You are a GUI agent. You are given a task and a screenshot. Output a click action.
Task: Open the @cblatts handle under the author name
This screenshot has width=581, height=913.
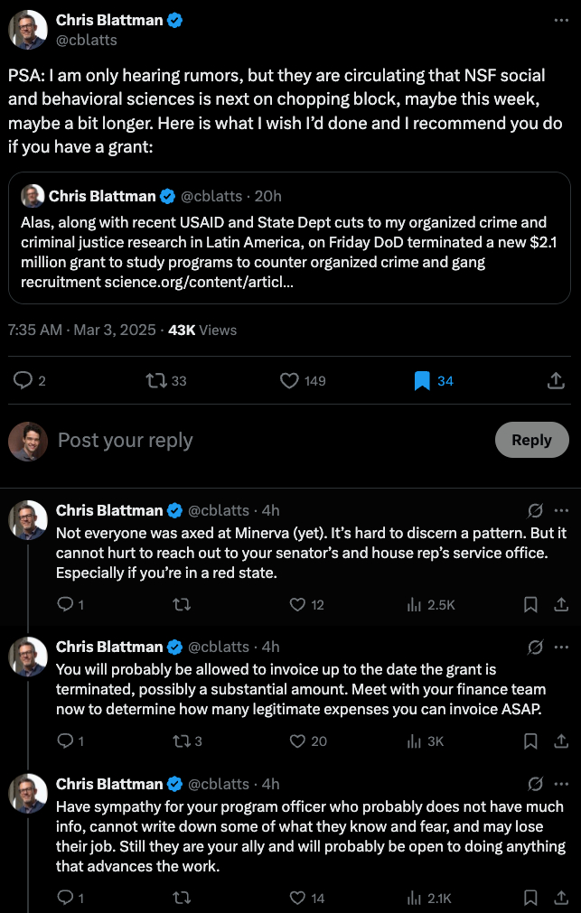click(87, 40)
